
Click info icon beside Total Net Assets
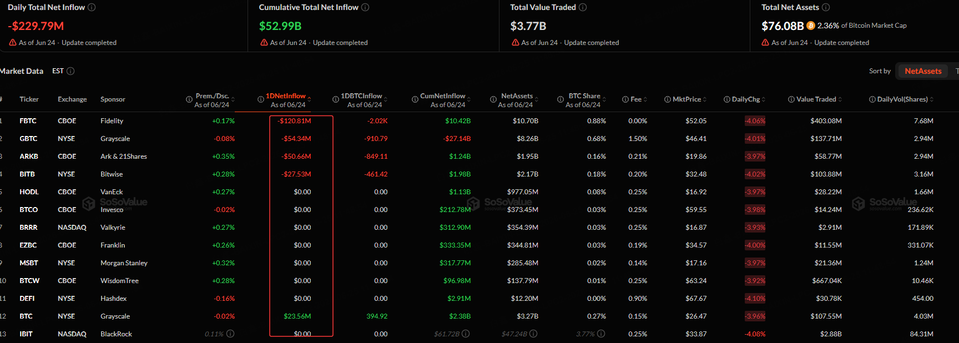(x=826, y=7)
